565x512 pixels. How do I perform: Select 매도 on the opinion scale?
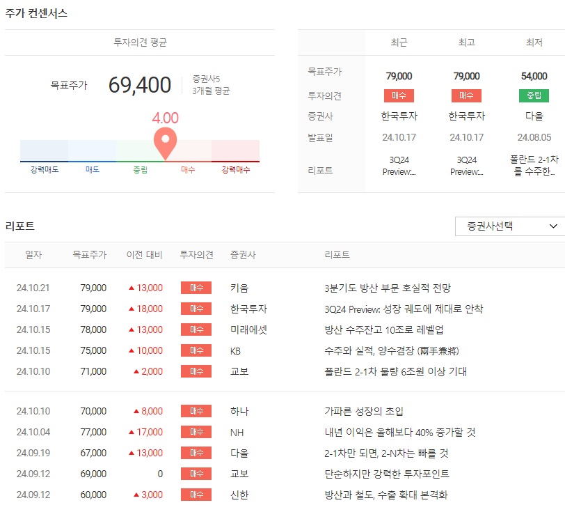93,169
